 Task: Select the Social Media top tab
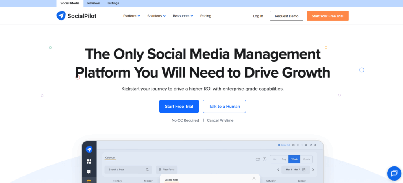click(70, 3)
